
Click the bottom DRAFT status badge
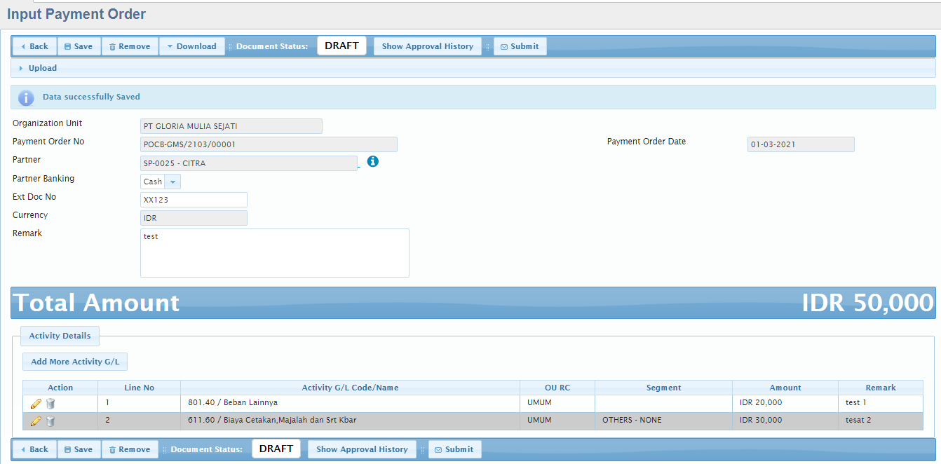(276, 449)
